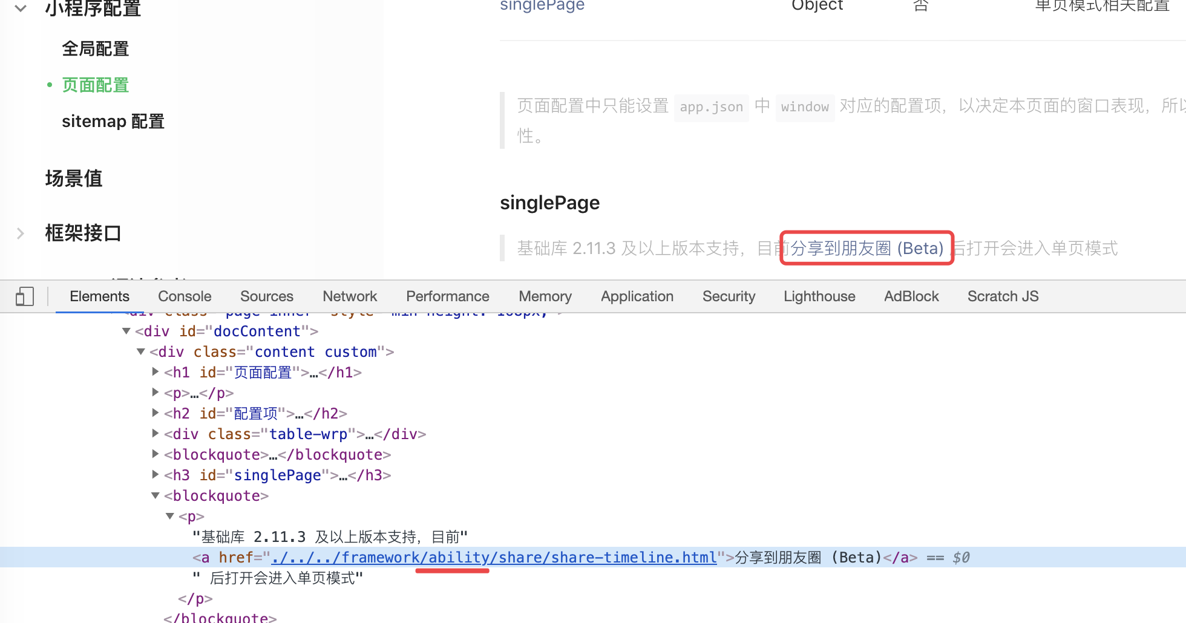Select the "后打开会进入单页模式" text node
1186x623 pixels.
(278, 578)
